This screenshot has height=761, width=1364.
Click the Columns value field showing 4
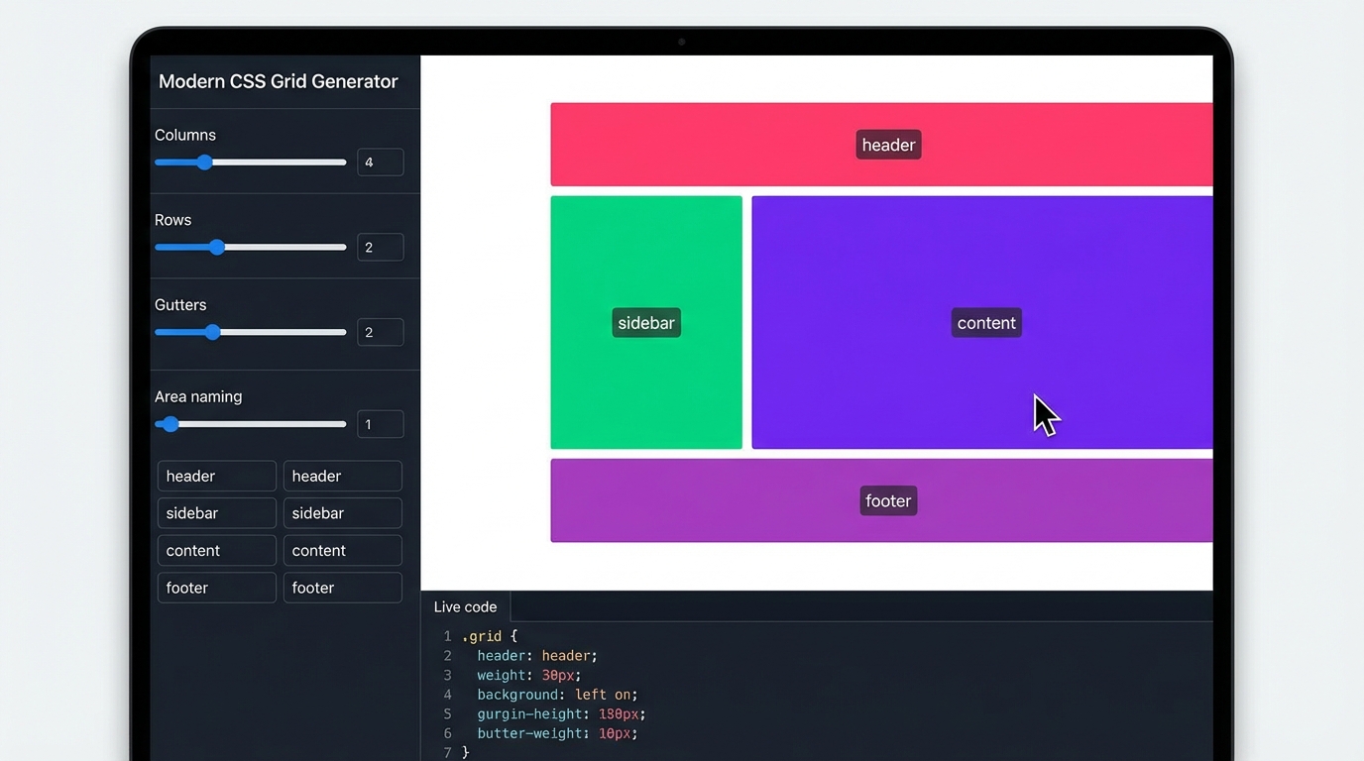[x=380, y=162]
